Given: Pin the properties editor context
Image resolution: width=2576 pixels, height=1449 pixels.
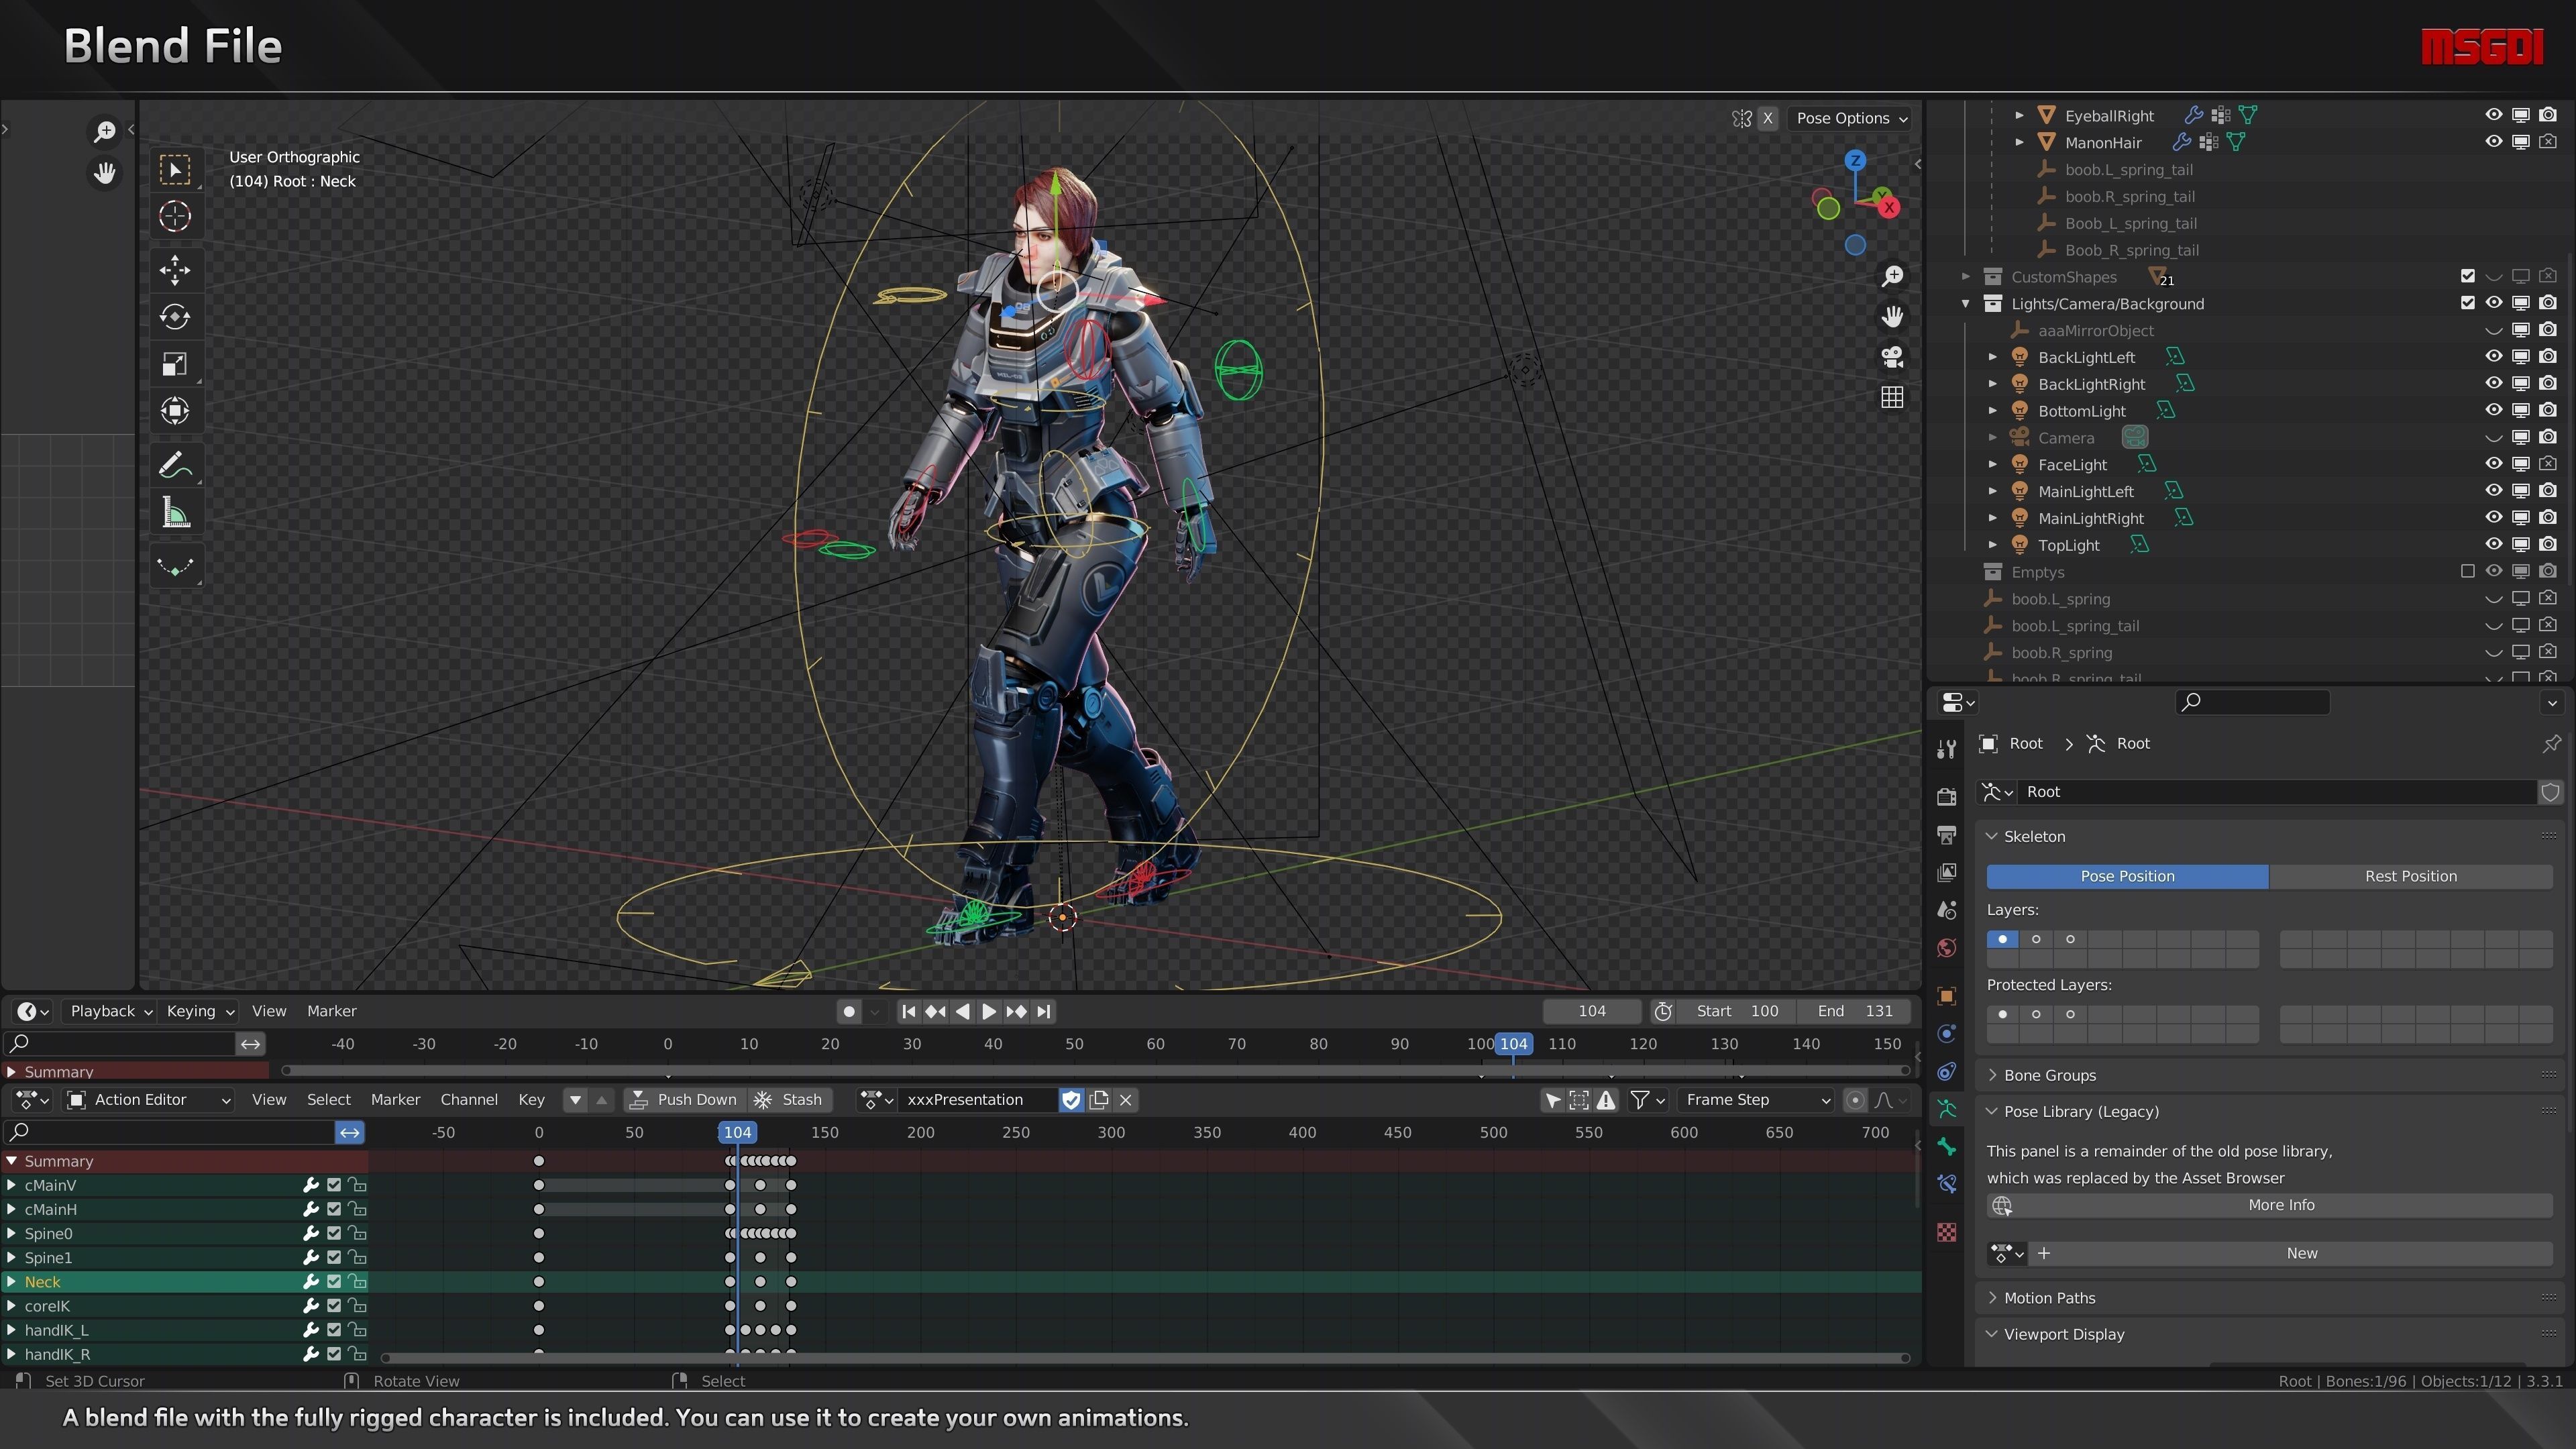Looking at the screenshot, I should [x=2551, y=744].
